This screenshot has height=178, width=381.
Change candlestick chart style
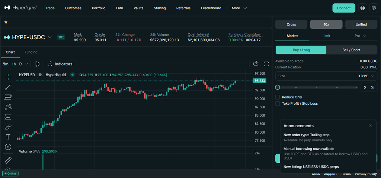(38, 64)
